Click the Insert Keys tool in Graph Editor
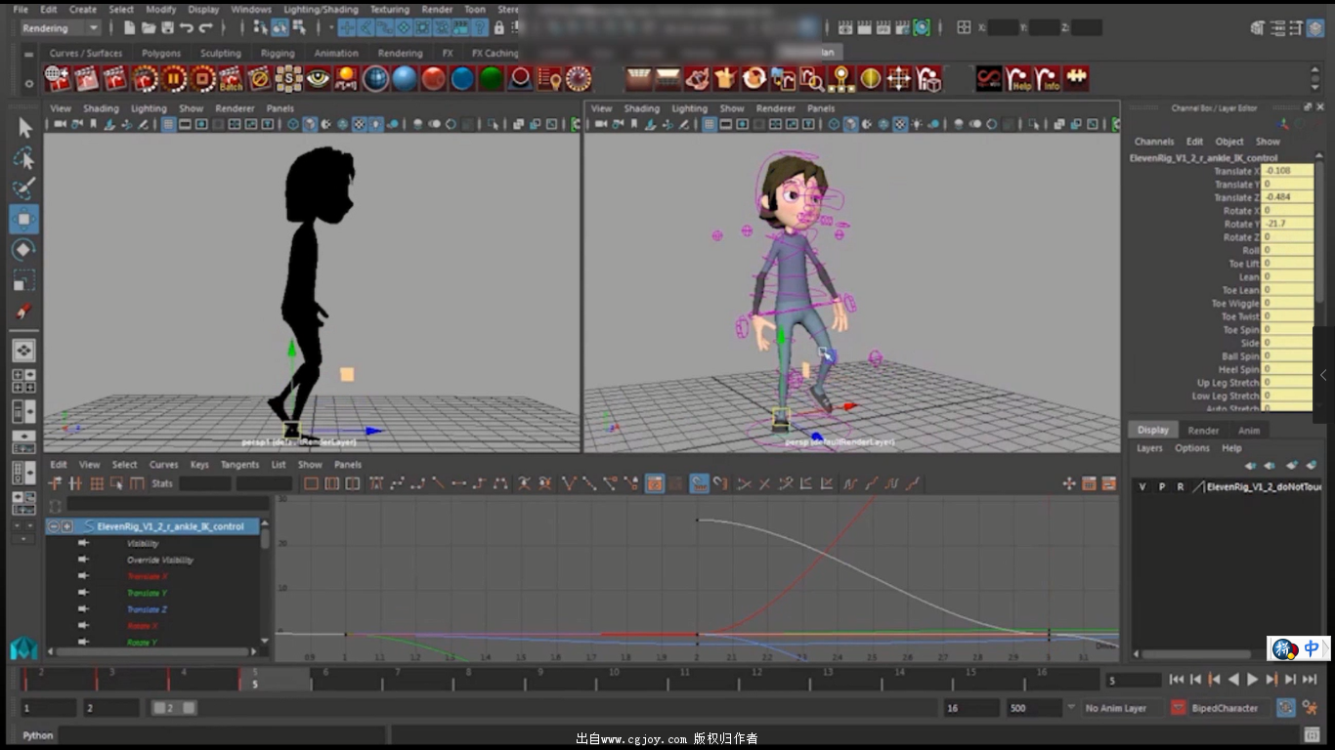Screen dimensions: 1335x750 click(75, 483)
